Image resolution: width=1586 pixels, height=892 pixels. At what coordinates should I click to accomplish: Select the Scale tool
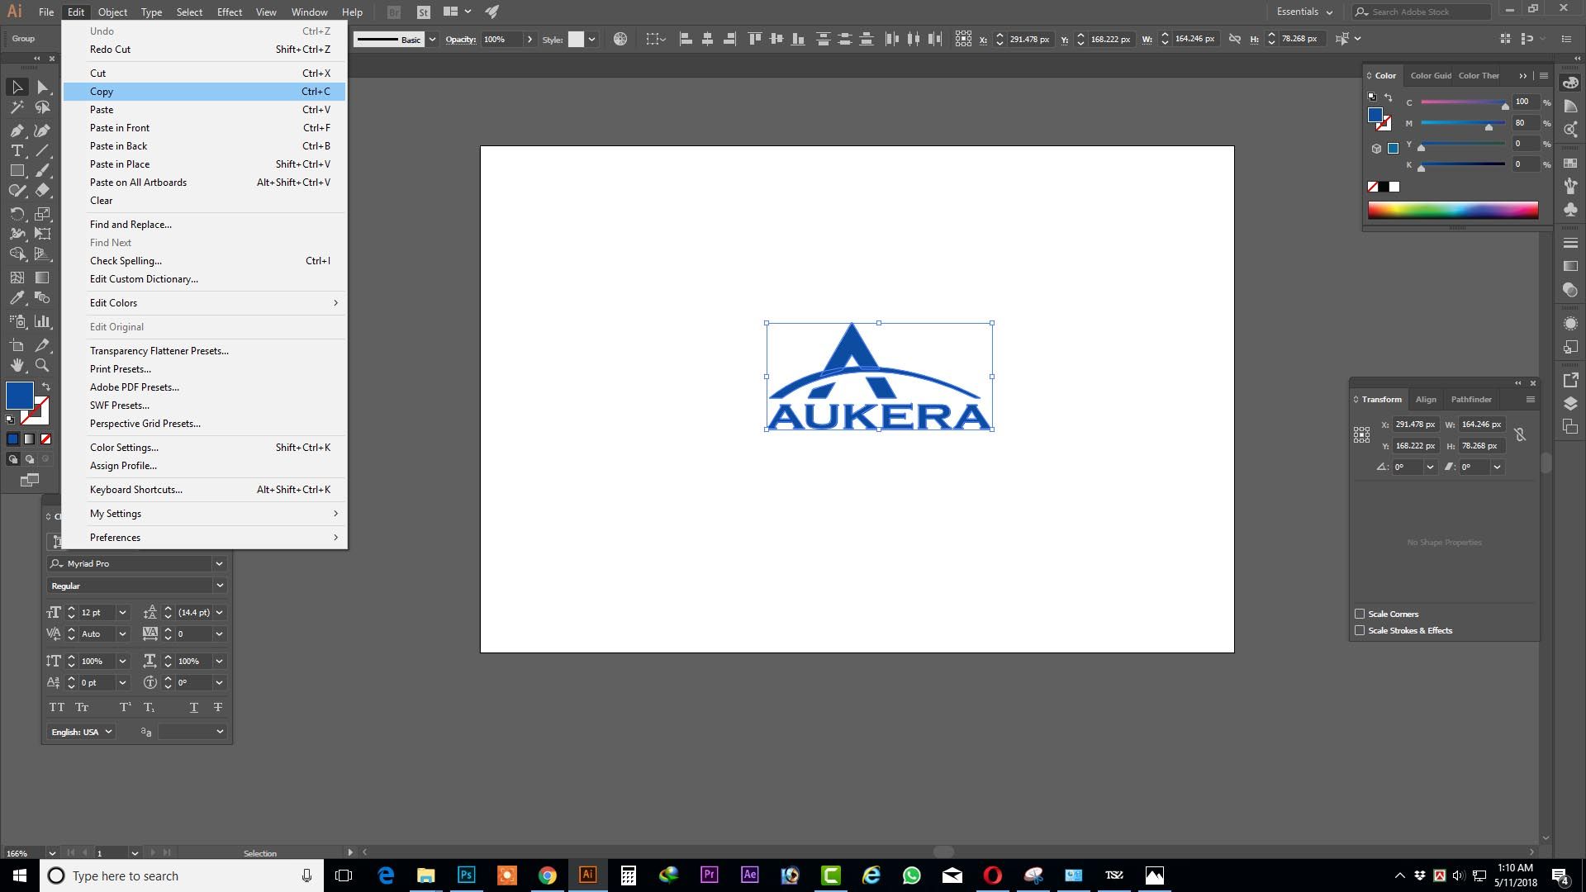43,213
